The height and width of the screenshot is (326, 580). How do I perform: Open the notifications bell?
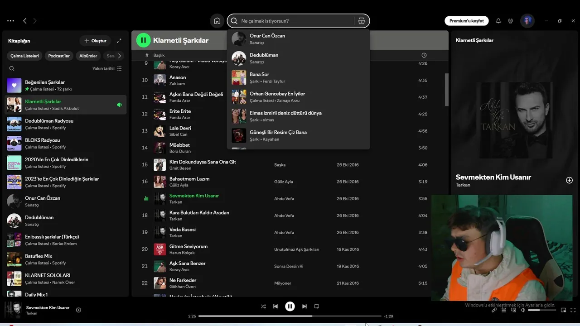point(498,21)
